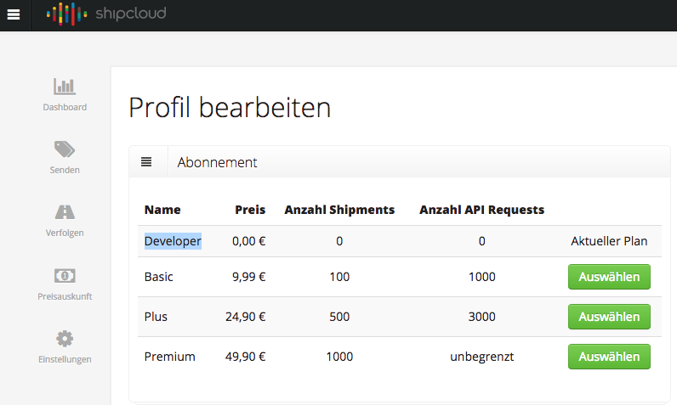The height and width of the screenshot is (405, 677).
Task: Pick the Premium plan Auswählen button
Action: (609, 357)
